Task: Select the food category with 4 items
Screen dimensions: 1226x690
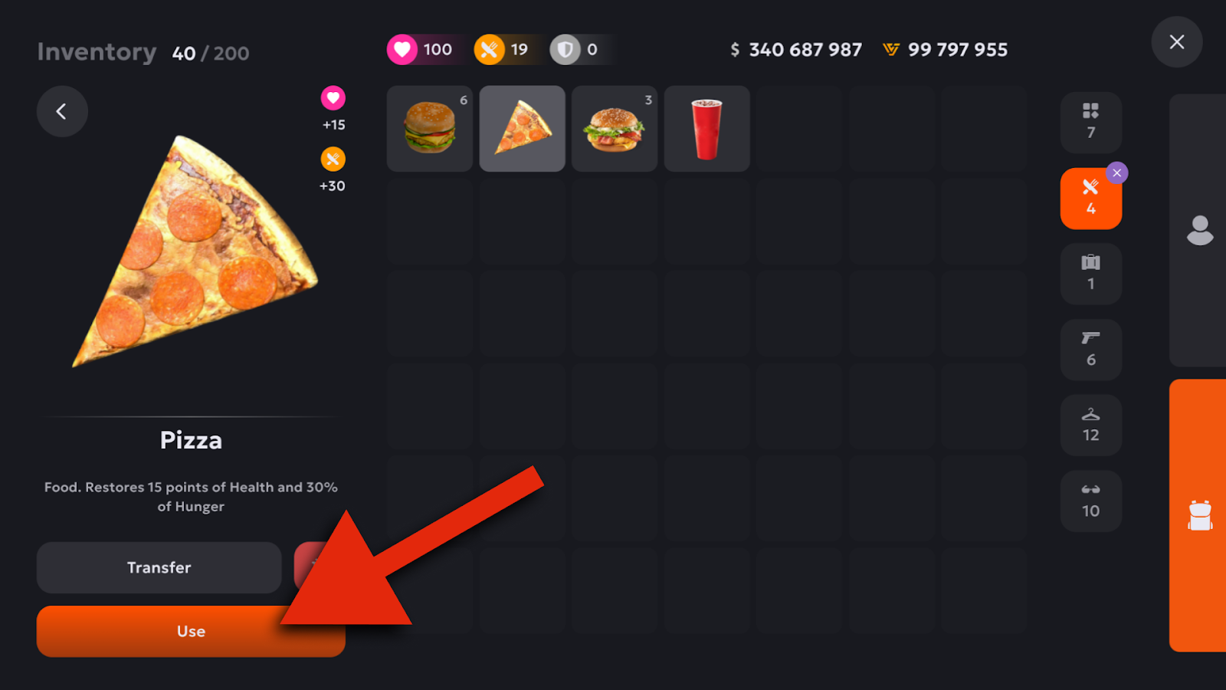Action: (1091, 199)
